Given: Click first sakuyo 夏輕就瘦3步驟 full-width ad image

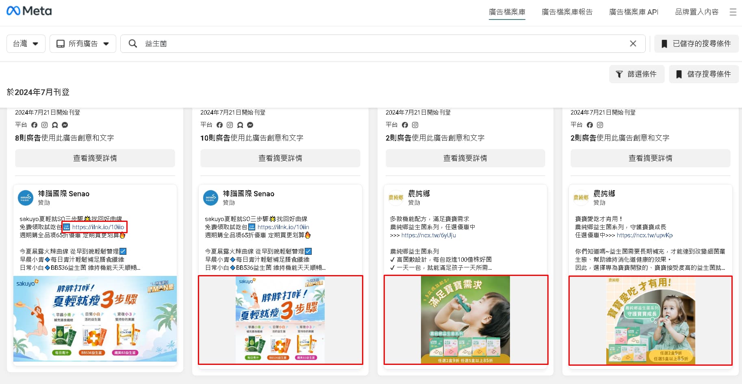Looking at the screenshot, I should click(x=95, y=319).
